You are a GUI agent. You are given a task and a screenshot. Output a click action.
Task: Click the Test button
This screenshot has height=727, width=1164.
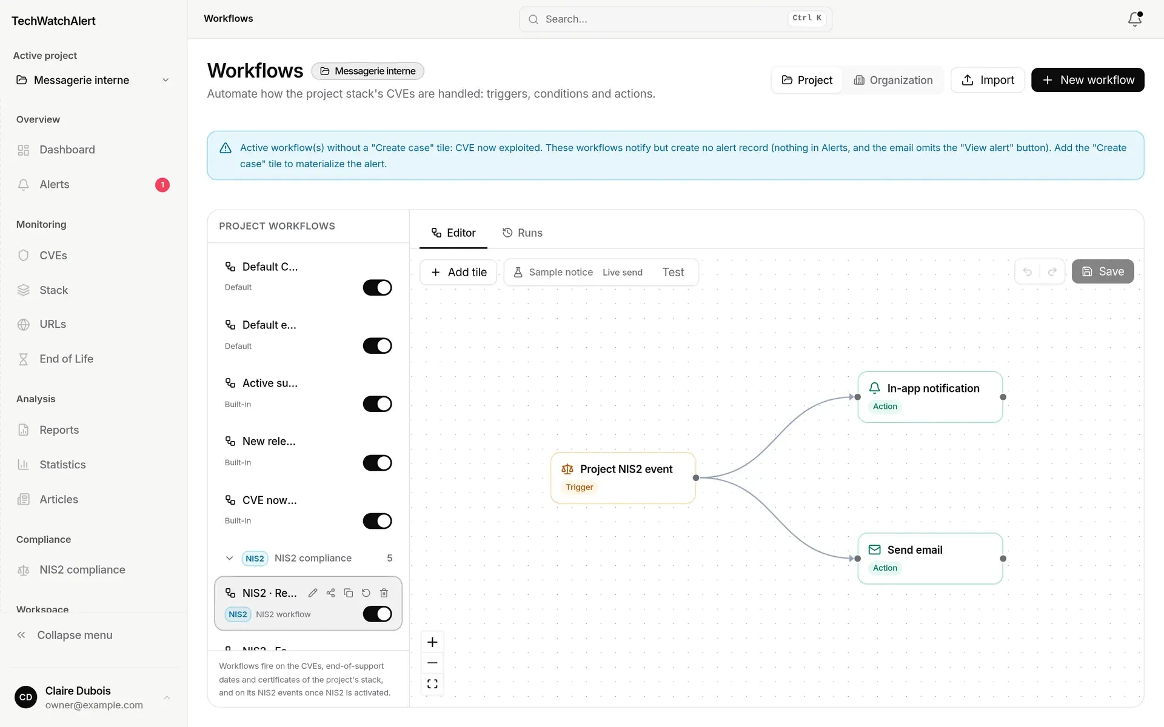[x=673, y=272]
